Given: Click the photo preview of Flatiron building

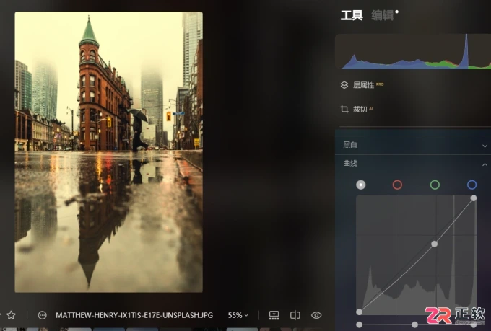Looking at the screenshot, I should (108, 152).
